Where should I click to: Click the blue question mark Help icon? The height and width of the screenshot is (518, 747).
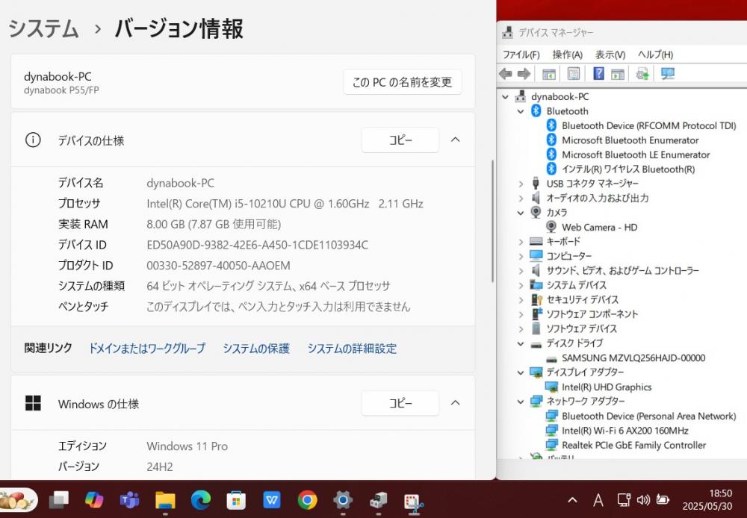(x=599, y=73)
